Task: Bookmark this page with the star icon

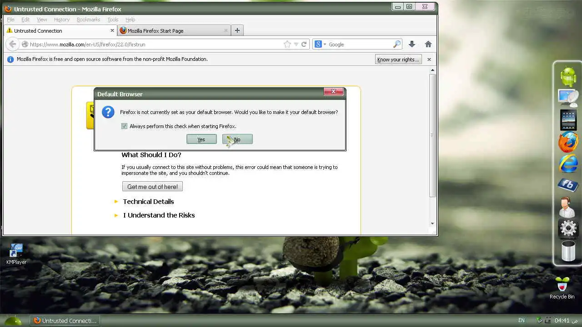Action: click(x=287, y=44)
